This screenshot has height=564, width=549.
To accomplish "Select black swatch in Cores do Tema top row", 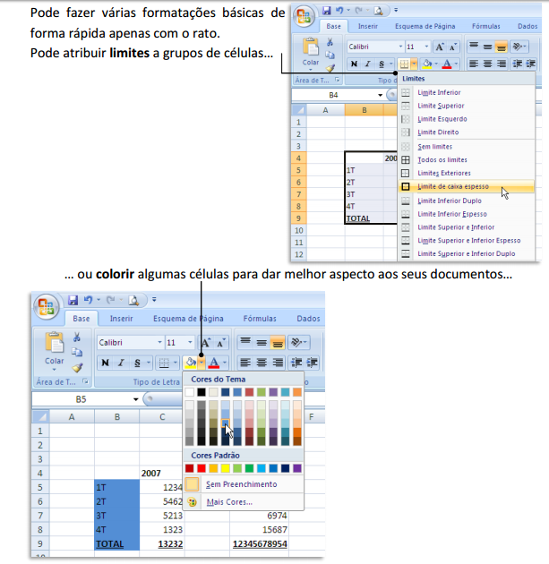I will (x=202, y=392).
